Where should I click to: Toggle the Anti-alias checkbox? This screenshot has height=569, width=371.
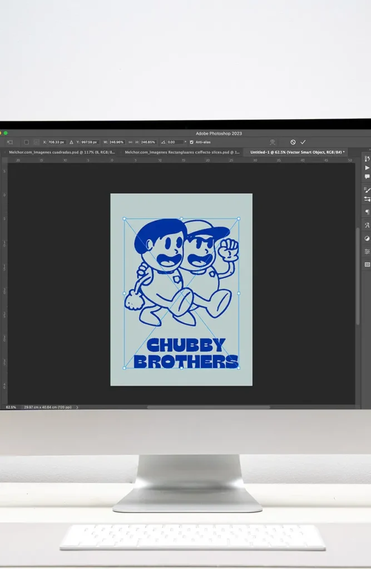(x=192, y=142)
